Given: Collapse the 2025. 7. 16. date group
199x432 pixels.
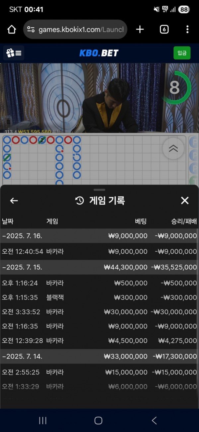Looking at the screenshot, I should tap(99, 236).
